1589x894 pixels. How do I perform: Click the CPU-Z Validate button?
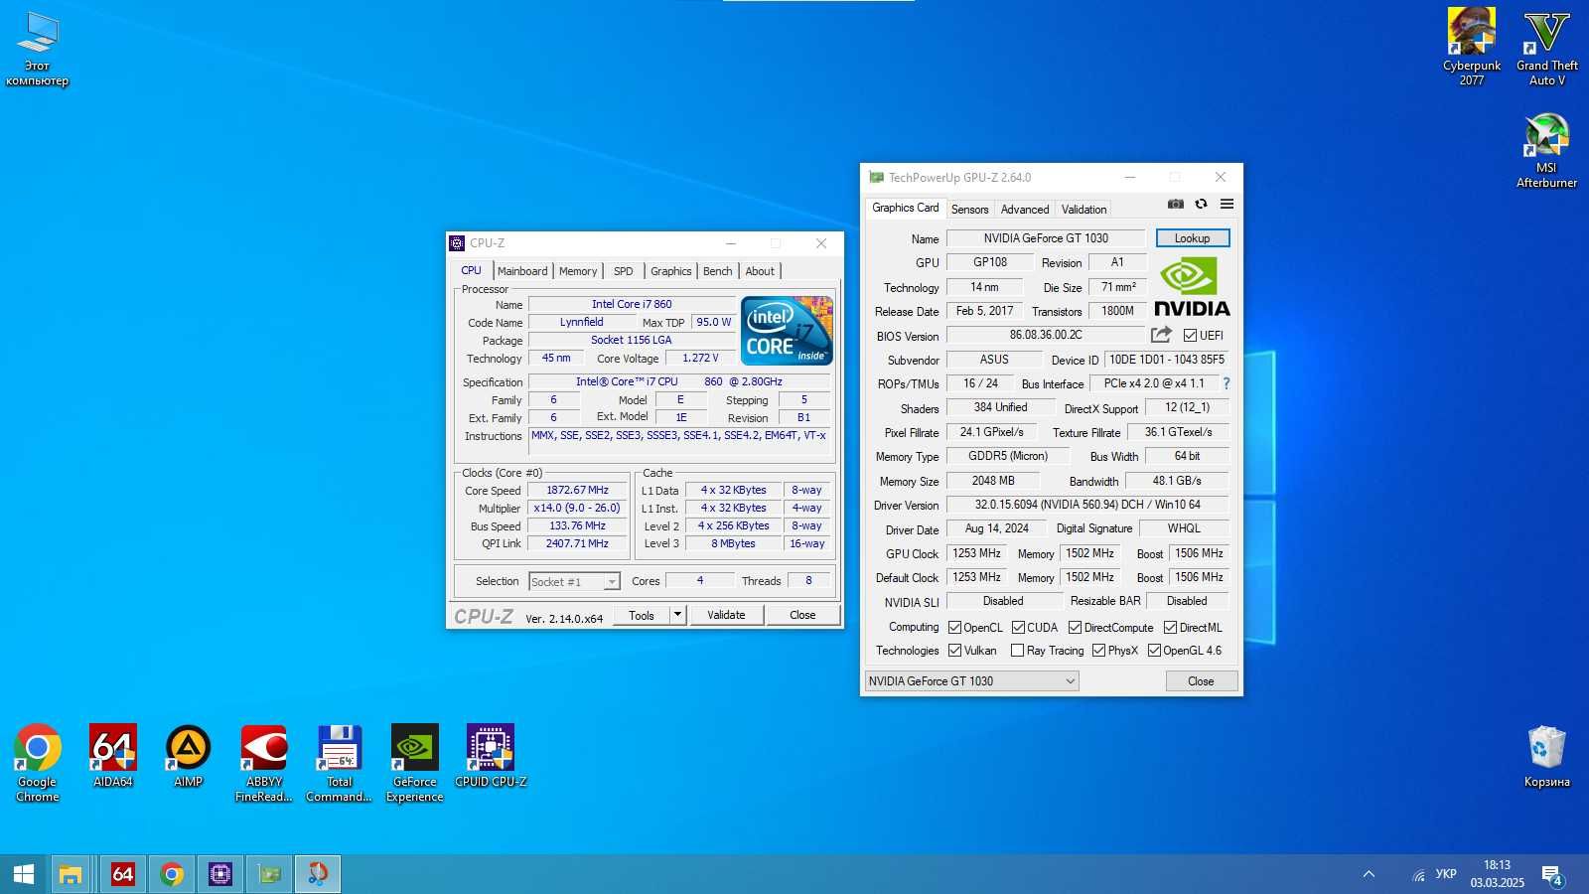(x=726, y=615)
